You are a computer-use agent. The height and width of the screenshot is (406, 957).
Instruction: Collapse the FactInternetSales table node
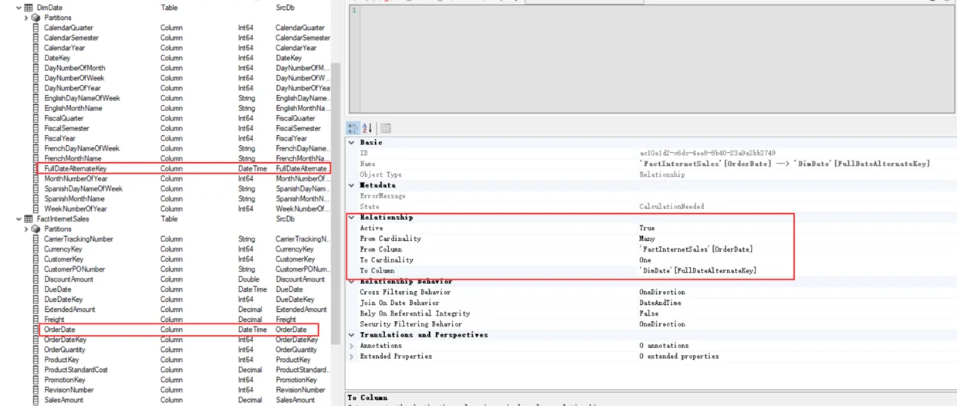pos(19,218)
